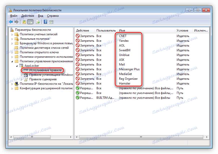Toggle the Show/Hide console tree toolbar icon
Screen dimensions: 218x154
(x=30, y=22)
